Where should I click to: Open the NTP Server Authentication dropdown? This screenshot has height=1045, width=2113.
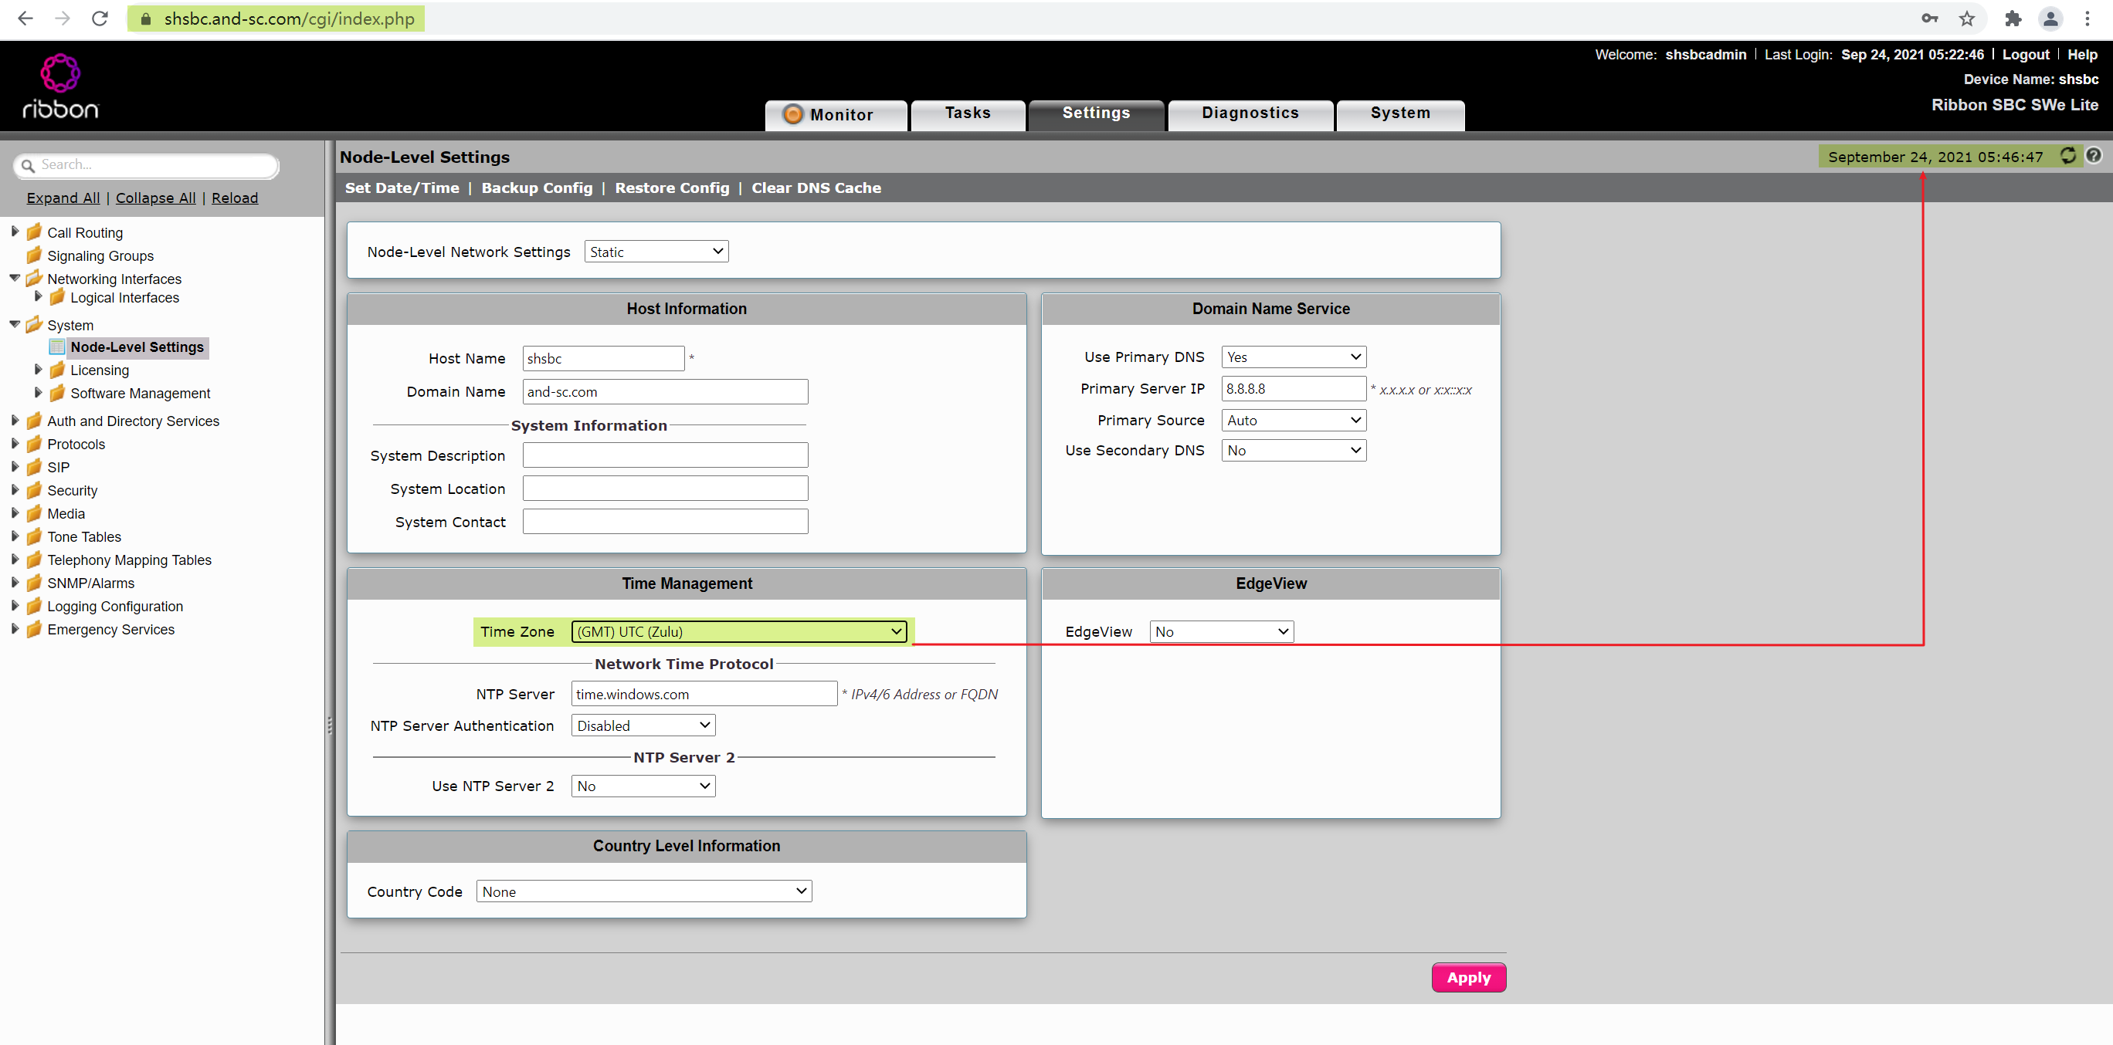point(643,725)
